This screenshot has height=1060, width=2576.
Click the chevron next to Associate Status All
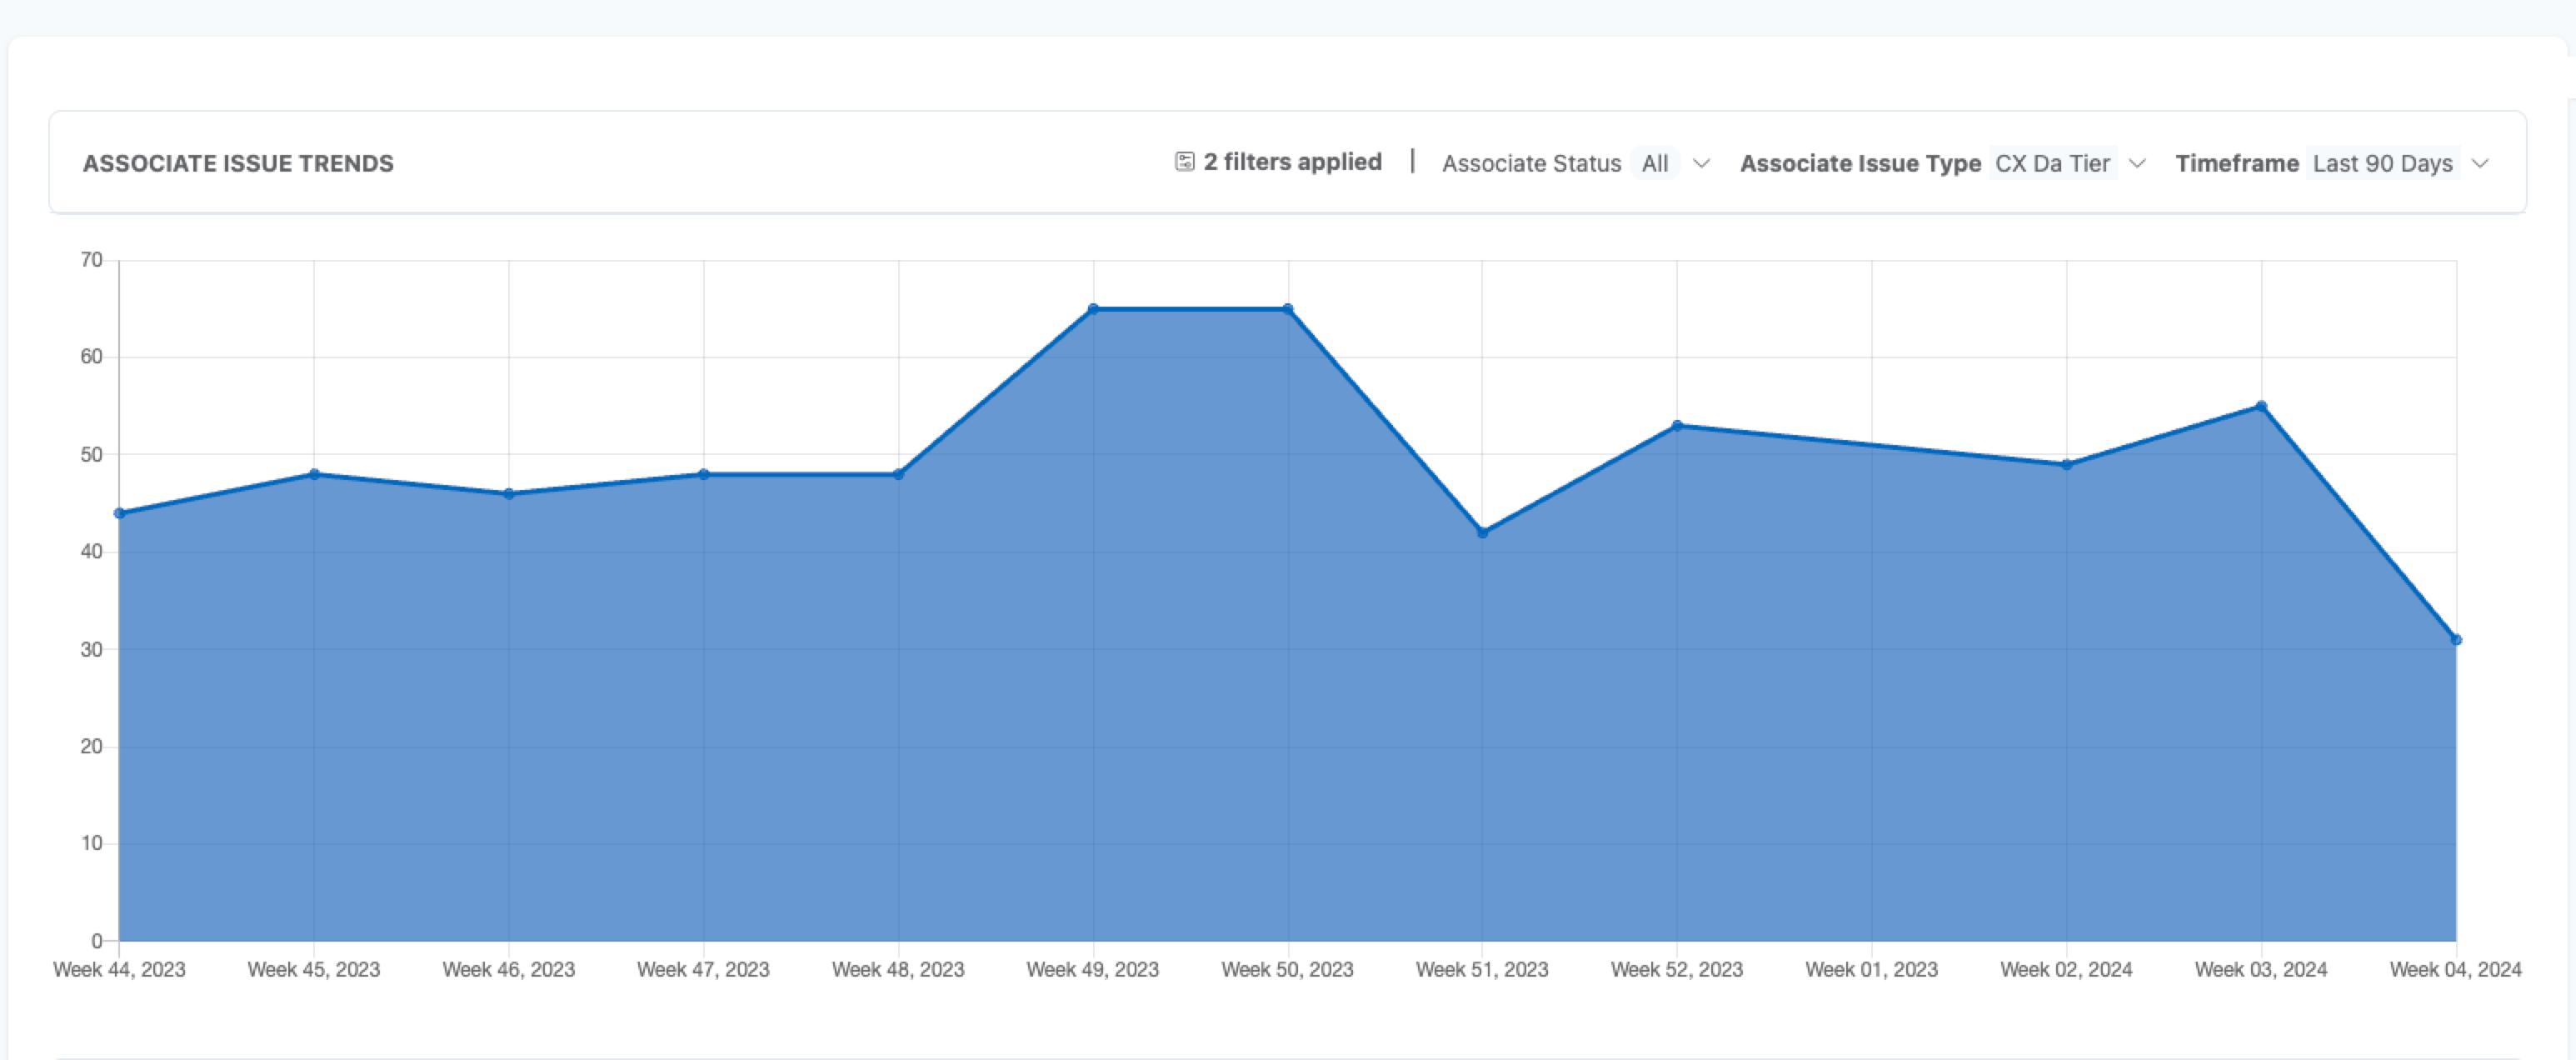1701,163
